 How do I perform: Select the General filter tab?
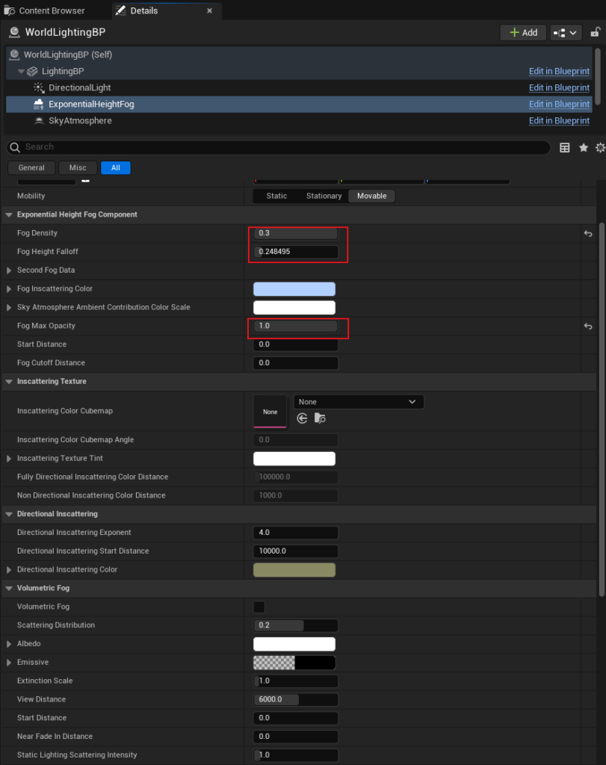31,168
